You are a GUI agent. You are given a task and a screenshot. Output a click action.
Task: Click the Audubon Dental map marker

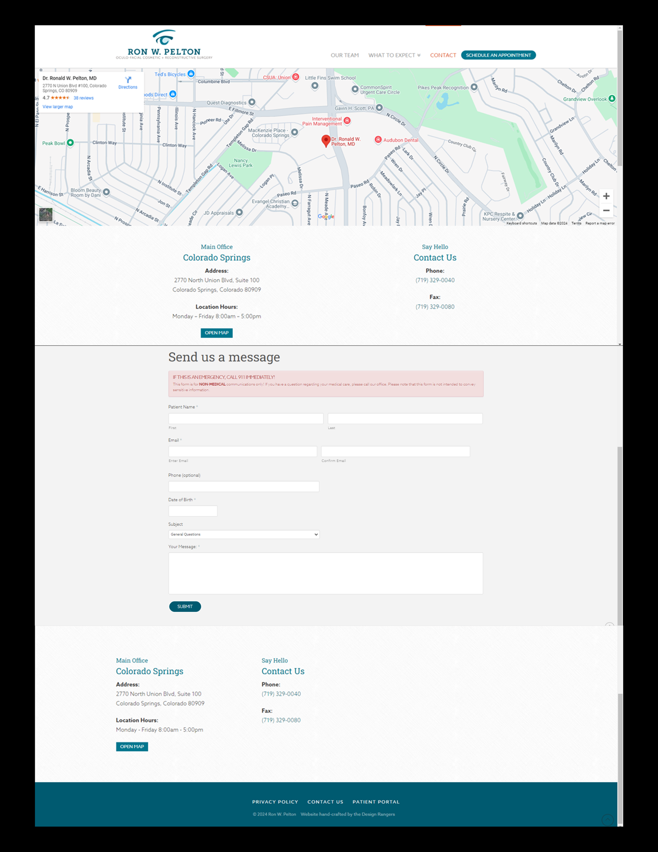(x=378, y=140)
